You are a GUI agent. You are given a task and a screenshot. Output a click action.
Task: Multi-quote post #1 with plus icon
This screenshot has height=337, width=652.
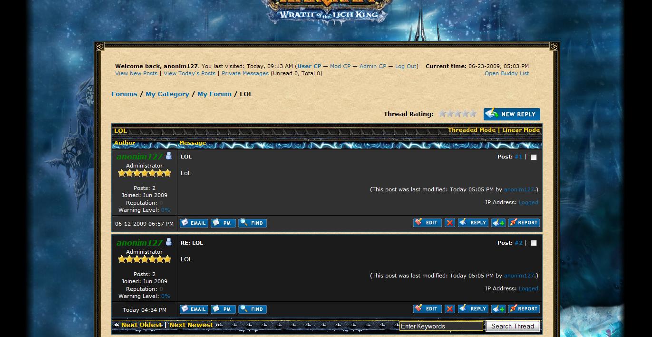click(x=498, y=223)
